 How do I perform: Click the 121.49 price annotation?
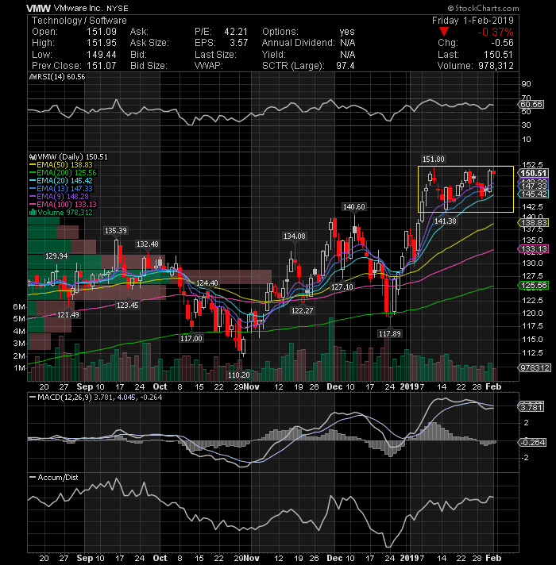68,315
